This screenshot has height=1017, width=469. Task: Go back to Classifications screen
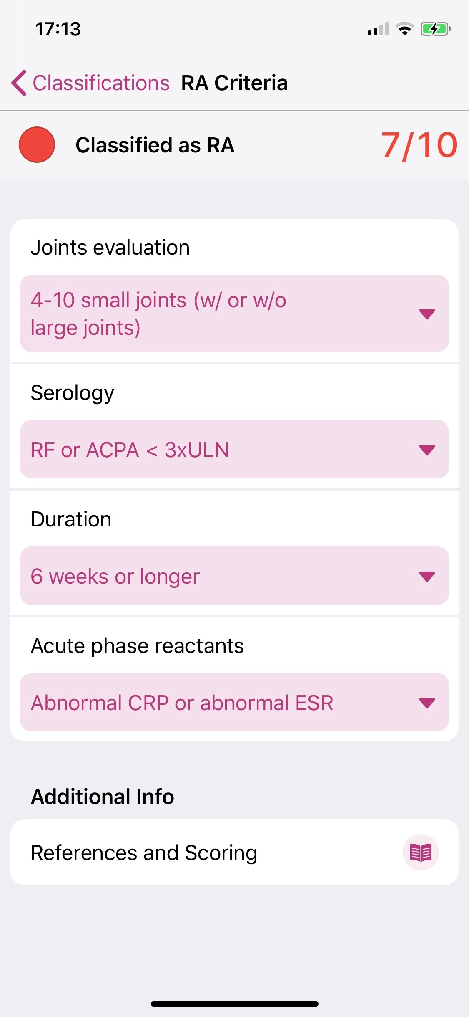[101, 83]
